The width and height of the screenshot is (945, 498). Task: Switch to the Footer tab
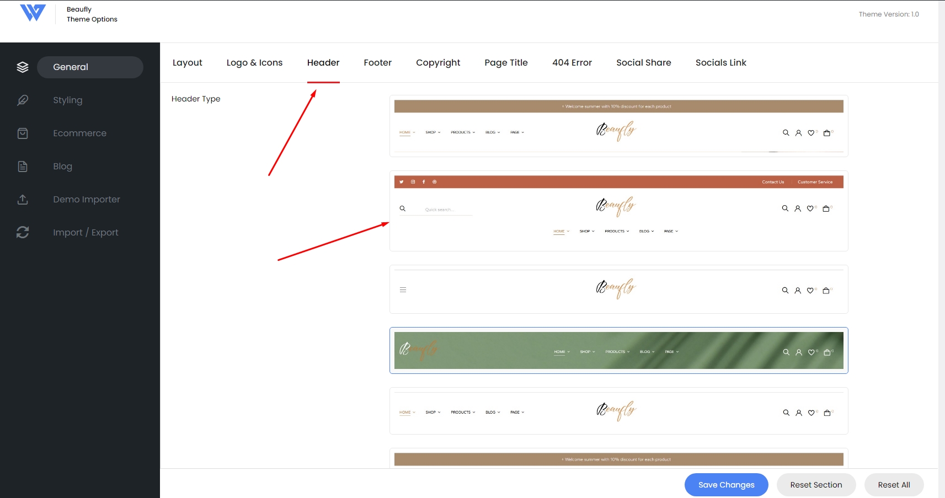[x=378, y=63]
